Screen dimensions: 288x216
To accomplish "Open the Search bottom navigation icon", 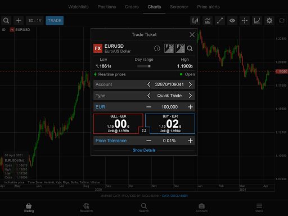I will (144, 208).
